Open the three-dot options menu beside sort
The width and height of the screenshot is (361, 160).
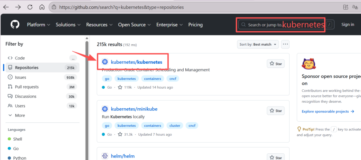(285, 44)
